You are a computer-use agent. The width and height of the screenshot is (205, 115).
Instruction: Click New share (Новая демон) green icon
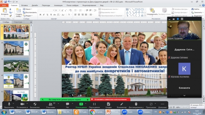(x=81, y=104)
